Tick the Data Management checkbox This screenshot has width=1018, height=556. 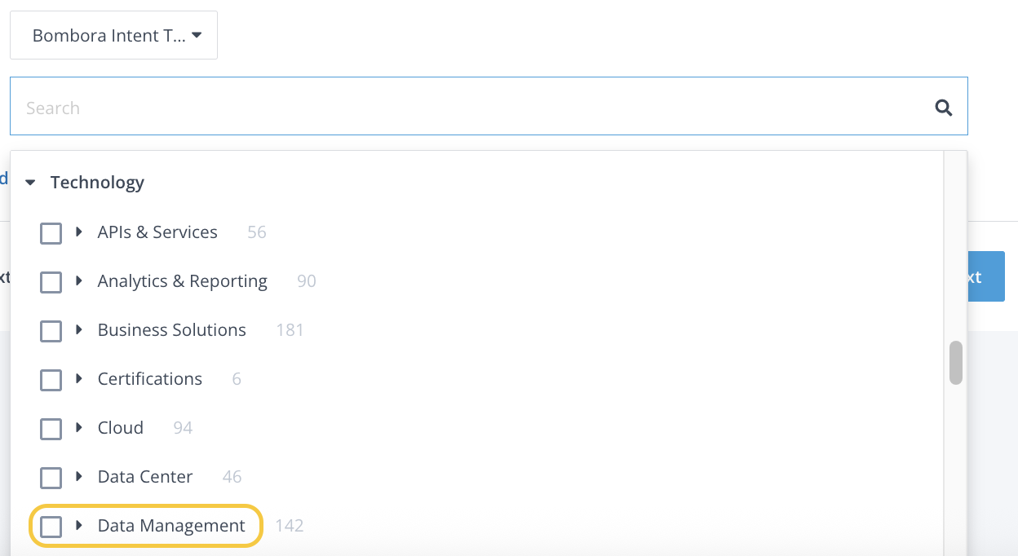point(51,527)
